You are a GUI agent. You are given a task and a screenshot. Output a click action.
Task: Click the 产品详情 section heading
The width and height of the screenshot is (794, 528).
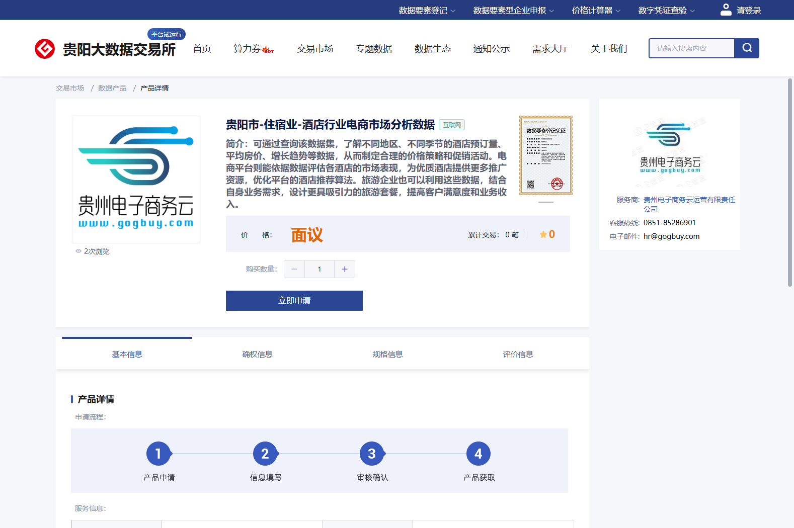pyautogui.click(x=96, y=399)
